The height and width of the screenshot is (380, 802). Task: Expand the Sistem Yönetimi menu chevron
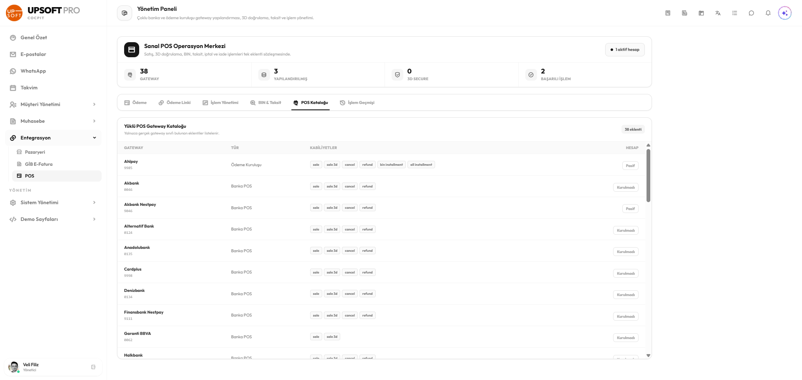(94, 203)
